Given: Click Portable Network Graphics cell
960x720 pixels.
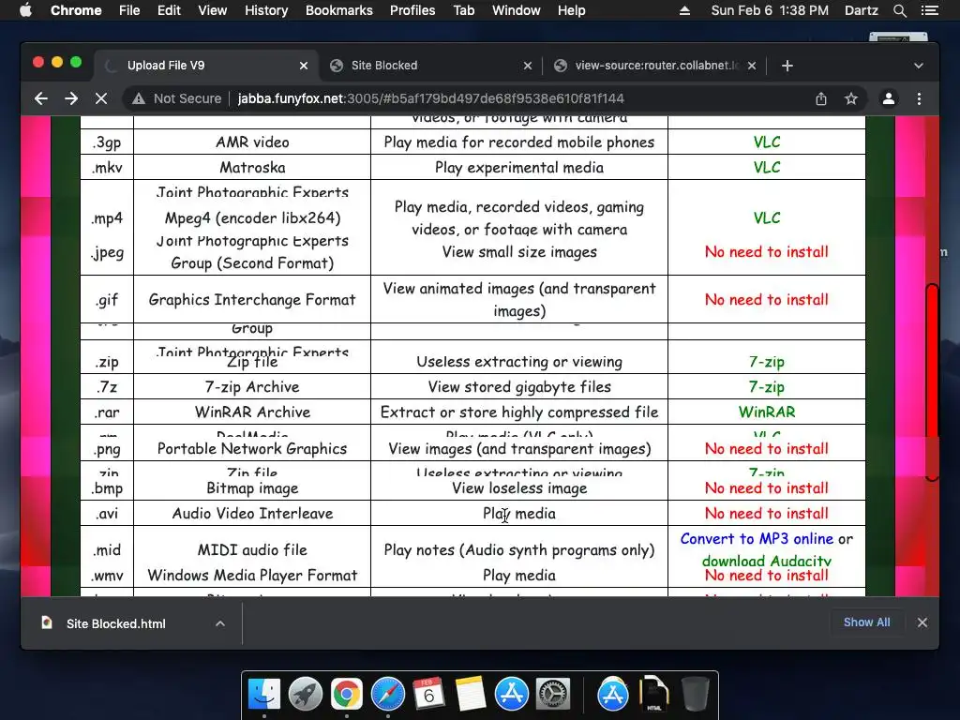Looking at the screenshot, I should (252, 449).
